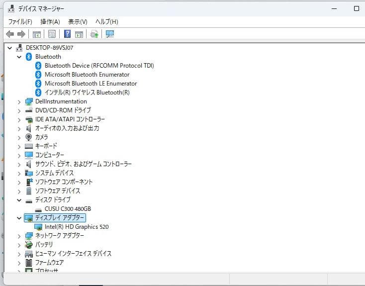Click the ディスプレイ アダプター category icon
The height and width of the screenshot is (286, 365).
pos(29,218)
